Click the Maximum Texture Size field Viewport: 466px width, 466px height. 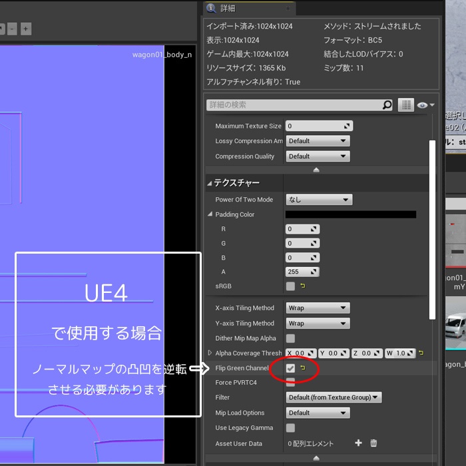[x=319, y=126]
